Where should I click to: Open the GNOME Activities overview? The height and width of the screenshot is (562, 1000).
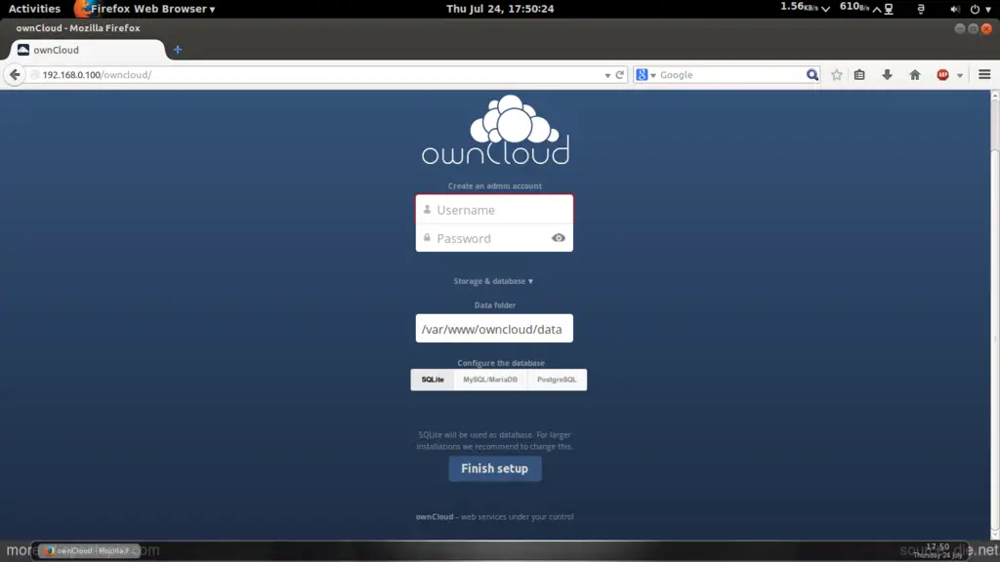point(34,9)
